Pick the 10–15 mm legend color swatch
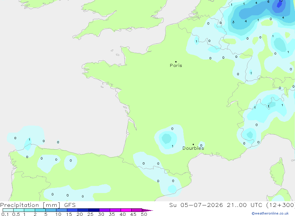 coord(62,210)
